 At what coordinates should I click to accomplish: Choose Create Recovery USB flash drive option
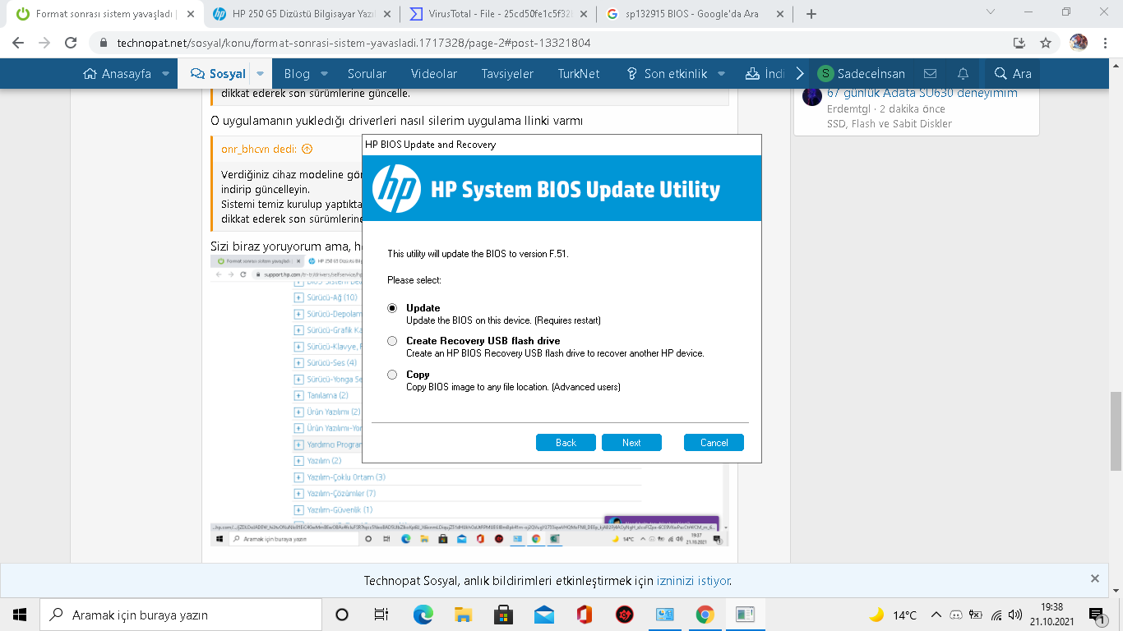point(392,341)
